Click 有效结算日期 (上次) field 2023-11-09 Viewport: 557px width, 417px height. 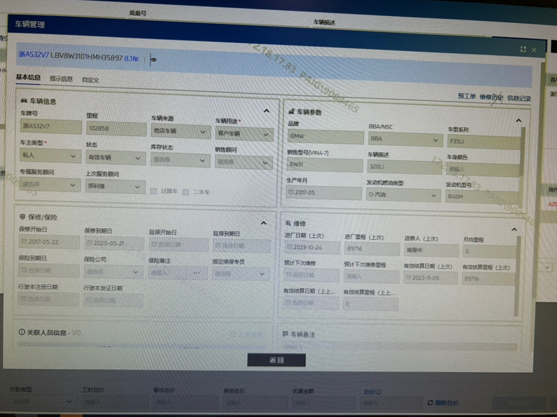[430, 278]
